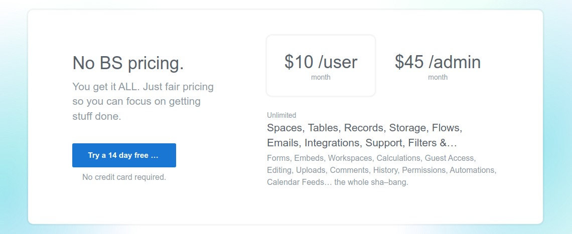This screenshot has height=234, width=572.
Task: Click "month" label under $45 /admin
Action: pos(438,77)
